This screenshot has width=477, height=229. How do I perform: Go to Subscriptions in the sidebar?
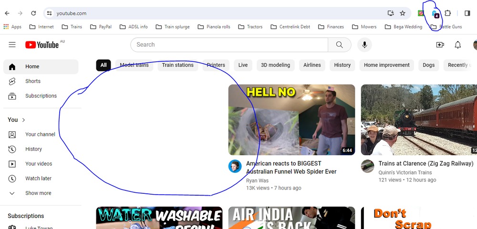[x=41, y=96]
